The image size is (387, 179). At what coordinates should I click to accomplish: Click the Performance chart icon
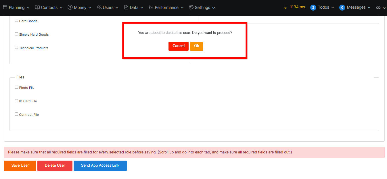(x=151, y=7)
